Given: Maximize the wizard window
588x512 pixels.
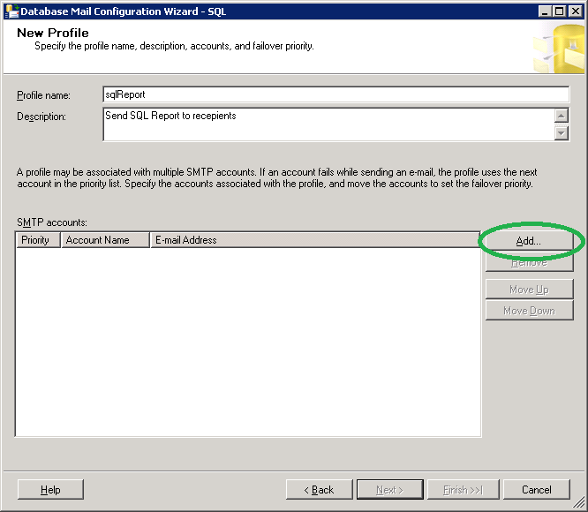Looking at the screenshot, I should coord(560,11).
